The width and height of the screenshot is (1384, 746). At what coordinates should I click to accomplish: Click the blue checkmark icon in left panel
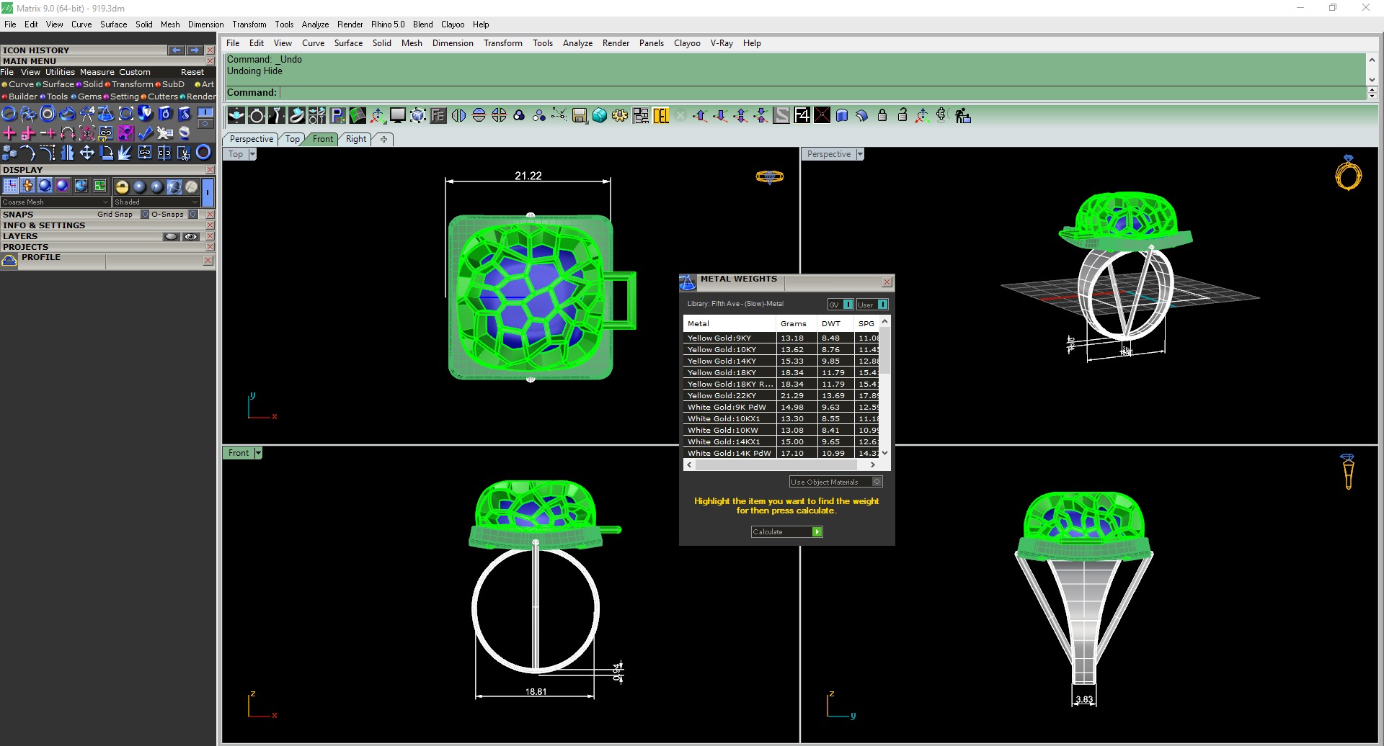click(x=145, y=132)
